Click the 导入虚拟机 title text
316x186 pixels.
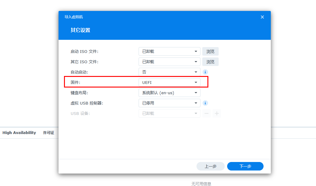pos(74,17)
